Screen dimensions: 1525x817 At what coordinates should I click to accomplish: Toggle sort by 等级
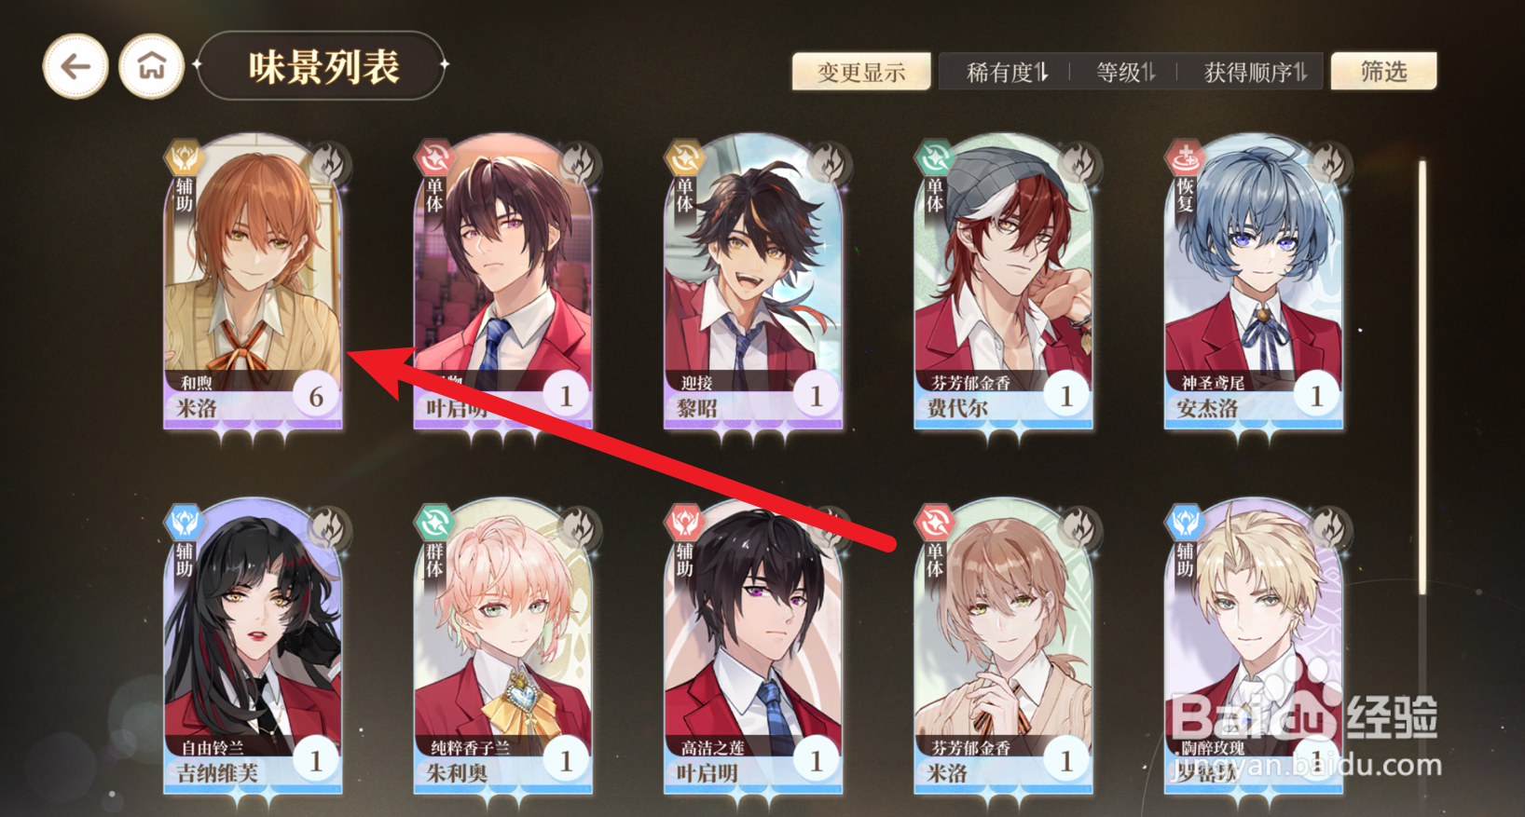pyautogui.click(x=1125, y=72)
